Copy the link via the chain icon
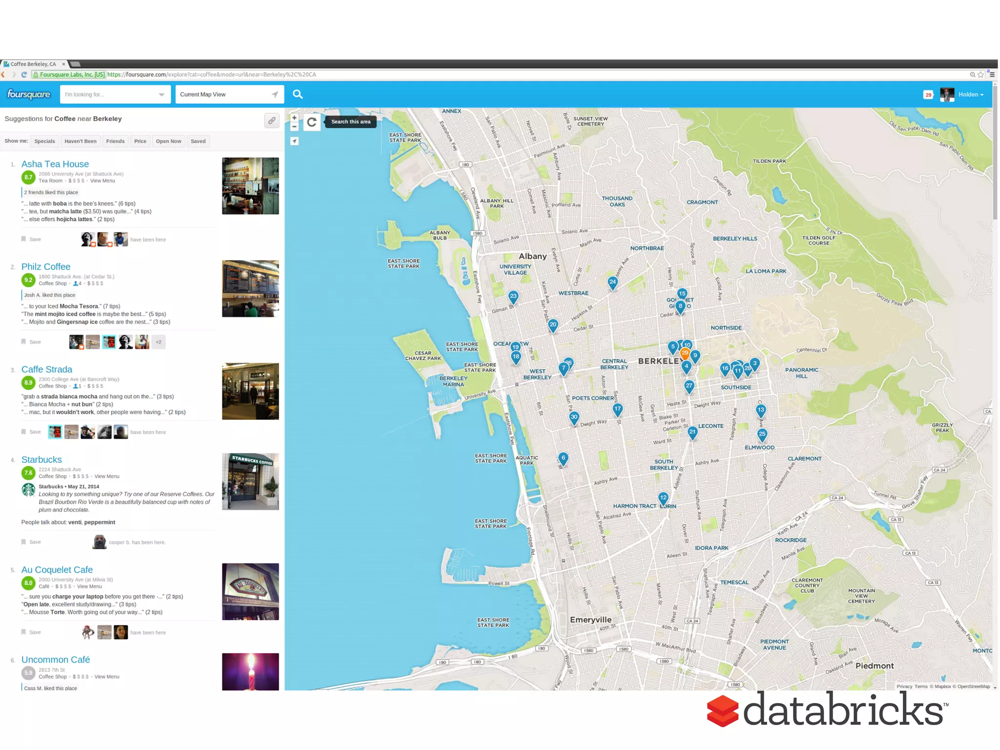The image size is (1000, 750). [x=271, y=120]
